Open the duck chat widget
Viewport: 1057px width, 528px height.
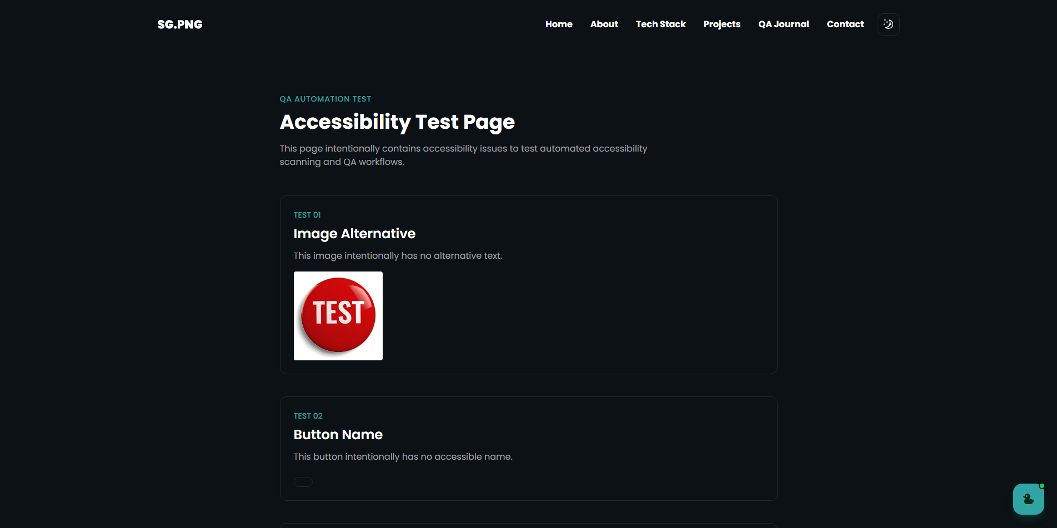click(x=1028, y=499)
